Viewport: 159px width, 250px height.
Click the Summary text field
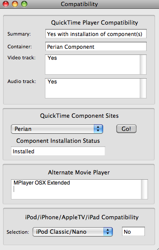[96, 34]
